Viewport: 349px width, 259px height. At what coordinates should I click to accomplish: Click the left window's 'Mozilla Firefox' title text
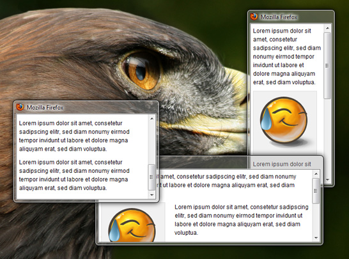(x=45, y=108)
